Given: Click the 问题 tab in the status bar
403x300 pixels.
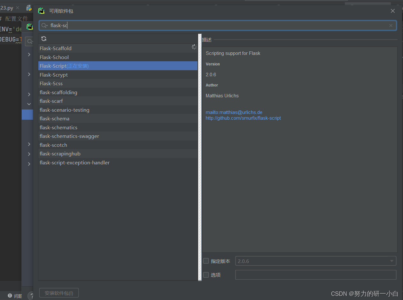Looking at the screenshot, I should point(15,296).
